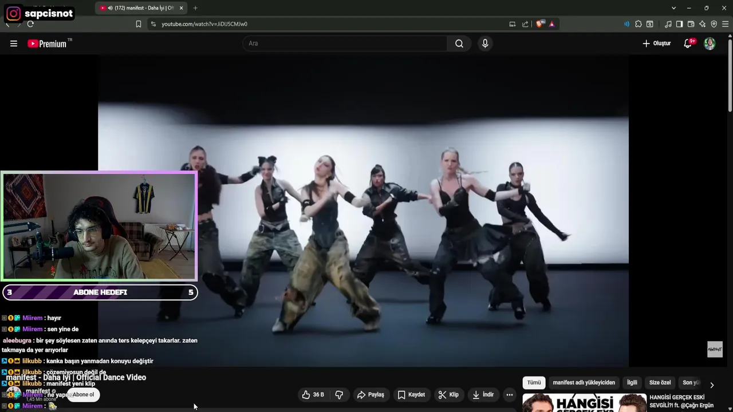Open more actions three-dot menu
The image size is (733, 412).
click(510, 395)
